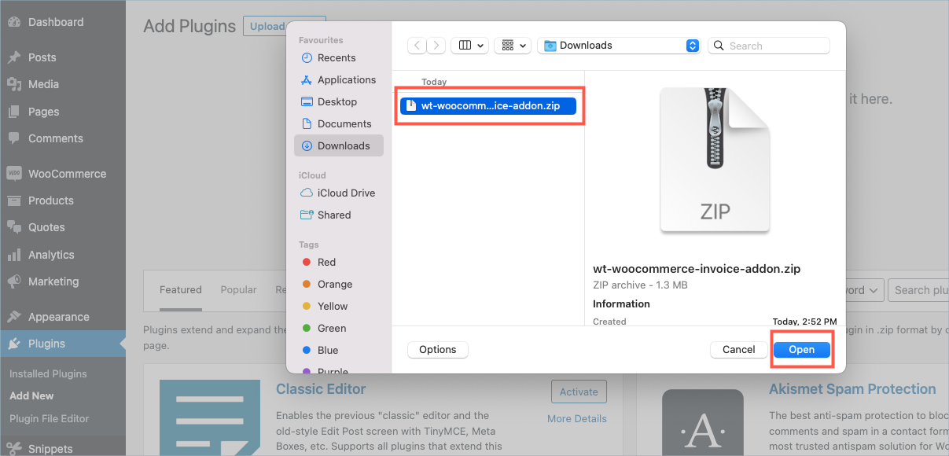Click the Appearance paintbrush icon
The width and height of the screenshot is (949, 456).
[14, 317]
